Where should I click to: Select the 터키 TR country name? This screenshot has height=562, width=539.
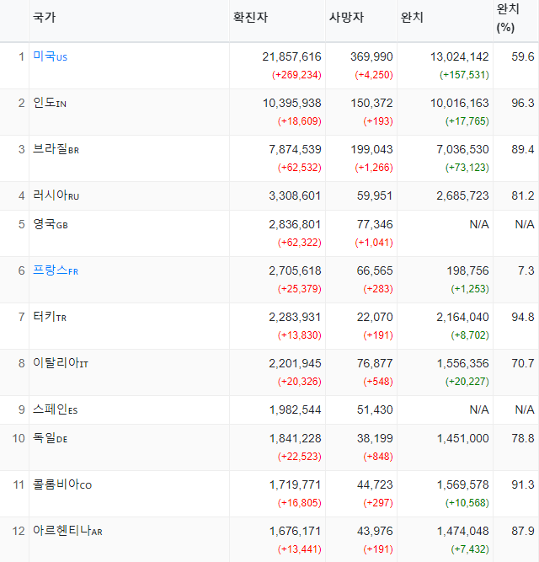pos(50,317)
